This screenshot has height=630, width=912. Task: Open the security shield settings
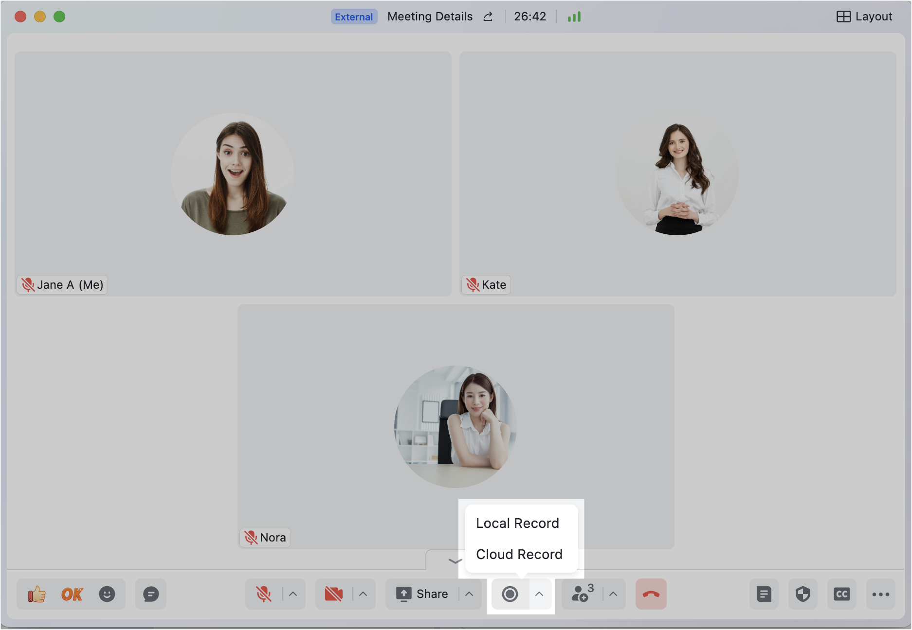tap(803, 594)
